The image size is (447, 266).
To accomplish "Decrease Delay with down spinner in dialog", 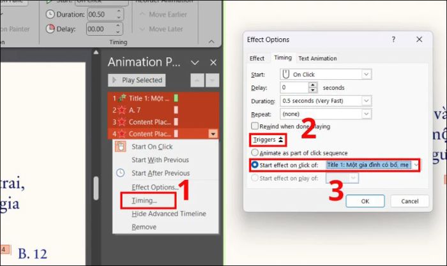I will 313,91.
